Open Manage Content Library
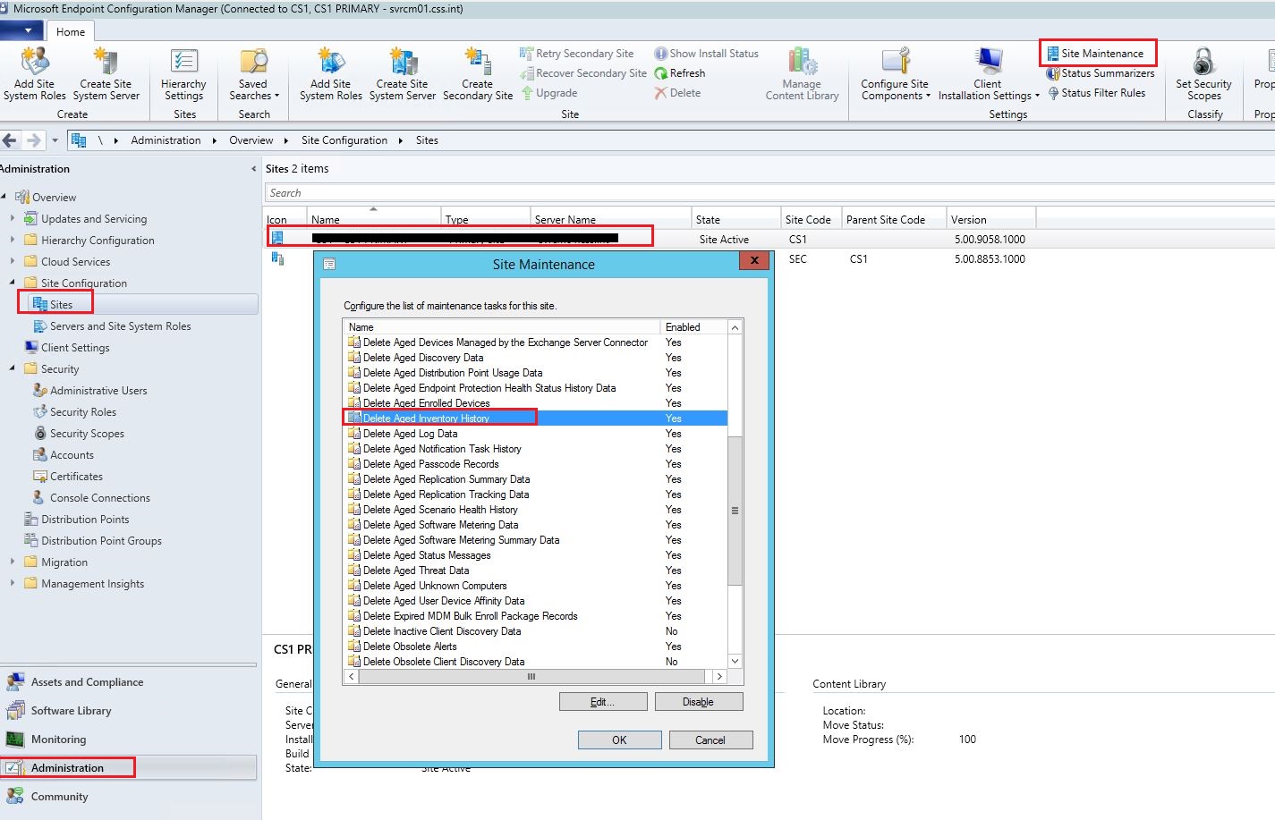This screenshot has height=820, width=1275. pyautogui.click(x=801, y=72)
